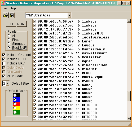Select the Best SNR radio button
This screenshot has height=127, width=132.
[9, 47]
